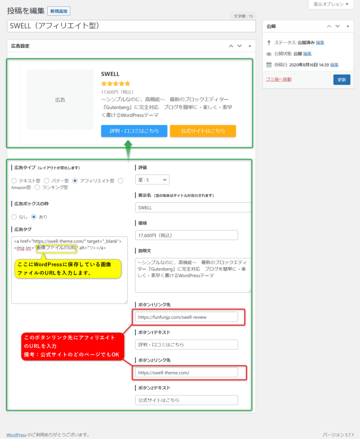
Task: Click the 広告 image placeholder
Action: point(60,99)
